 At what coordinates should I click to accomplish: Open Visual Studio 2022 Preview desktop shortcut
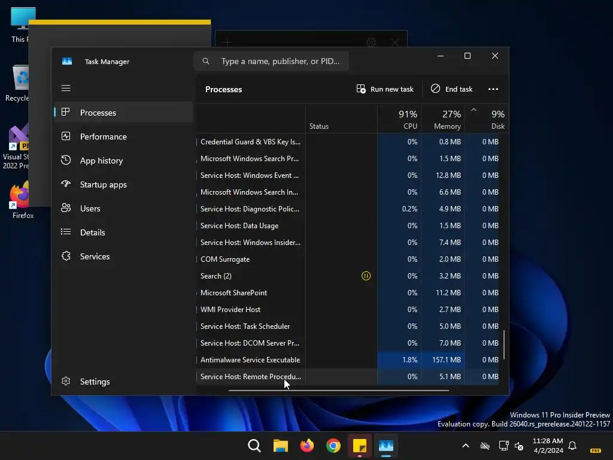[x=16, y=147]
